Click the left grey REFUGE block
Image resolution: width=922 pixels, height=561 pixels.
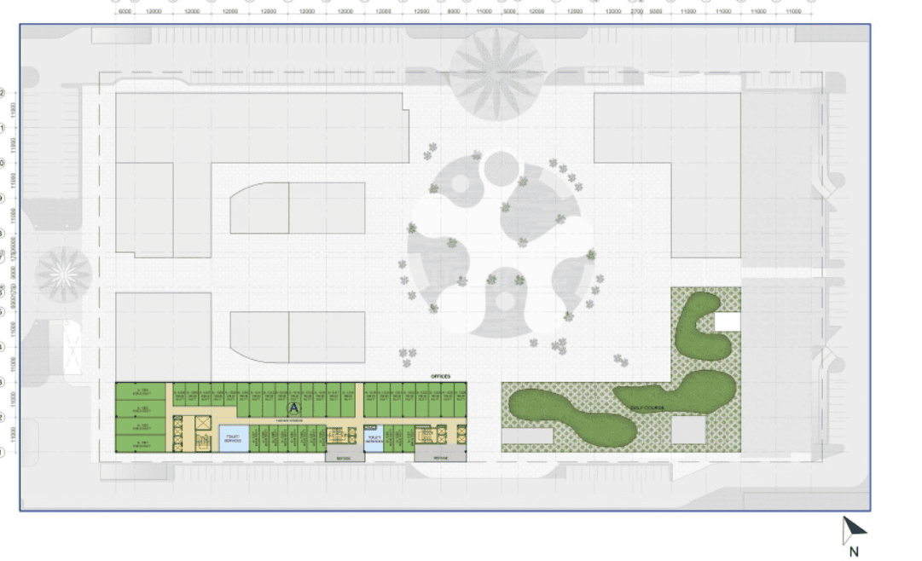(x=345, y=457)
